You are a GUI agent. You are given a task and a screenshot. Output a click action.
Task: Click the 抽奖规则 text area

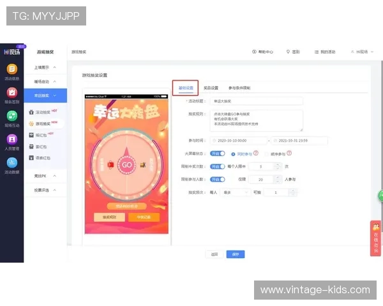click(257, 120)
